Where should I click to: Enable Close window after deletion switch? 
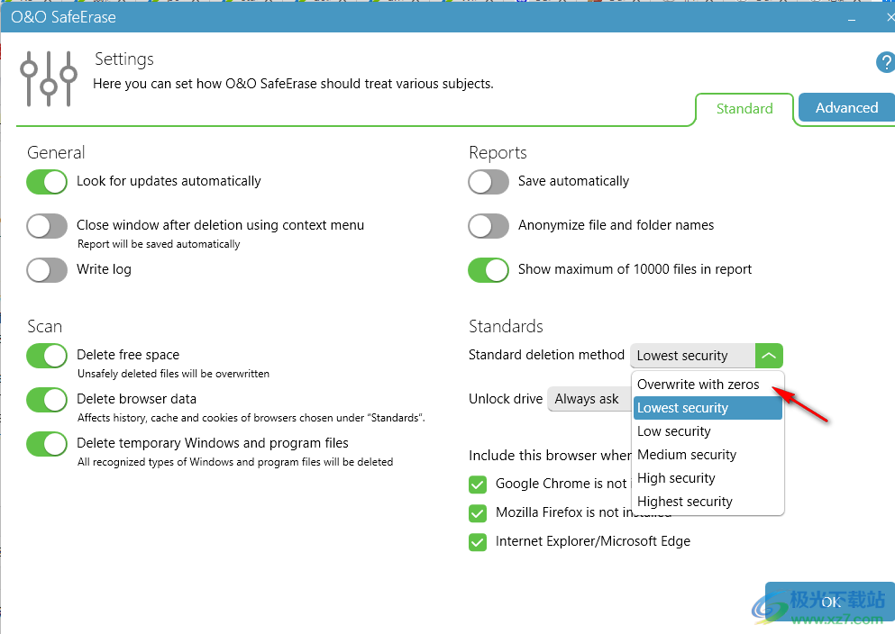point(47,226)
